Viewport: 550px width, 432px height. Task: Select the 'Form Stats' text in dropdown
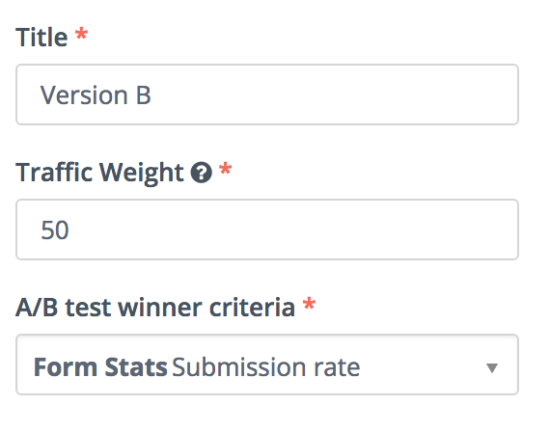[100, 367]
